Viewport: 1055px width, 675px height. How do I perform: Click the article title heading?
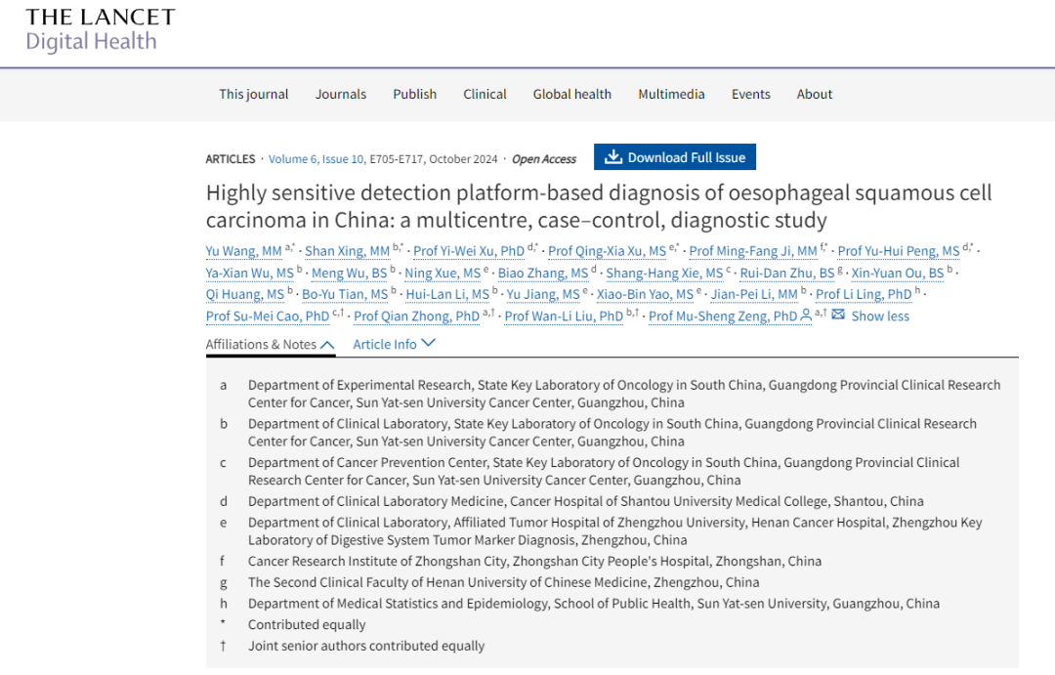coord(599,206)
